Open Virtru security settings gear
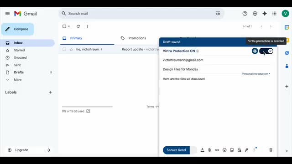Viewport: 292px width, 164px height. coord(255,51)
